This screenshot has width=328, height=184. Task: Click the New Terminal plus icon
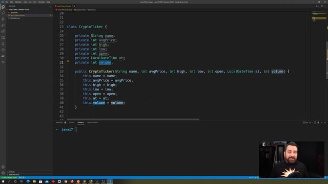coord(310,123)
